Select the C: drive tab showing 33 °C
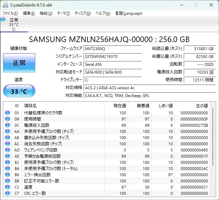 click(14, 24)
